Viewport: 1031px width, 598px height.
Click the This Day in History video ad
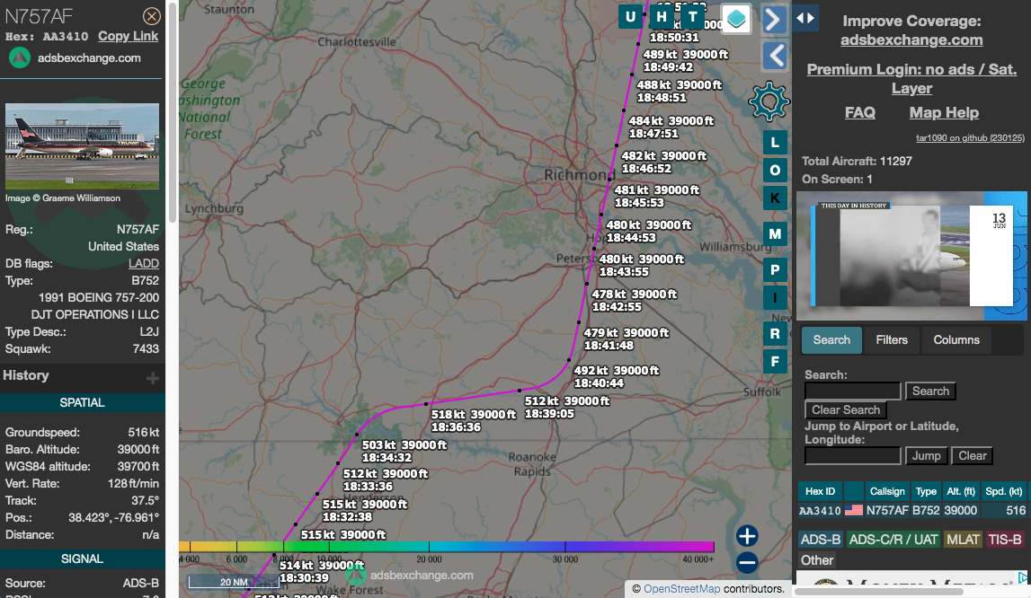(911, 256)
